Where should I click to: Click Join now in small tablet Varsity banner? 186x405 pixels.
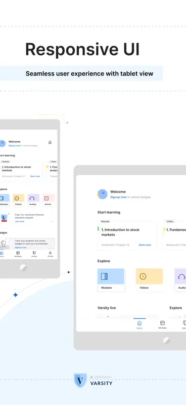19,221
